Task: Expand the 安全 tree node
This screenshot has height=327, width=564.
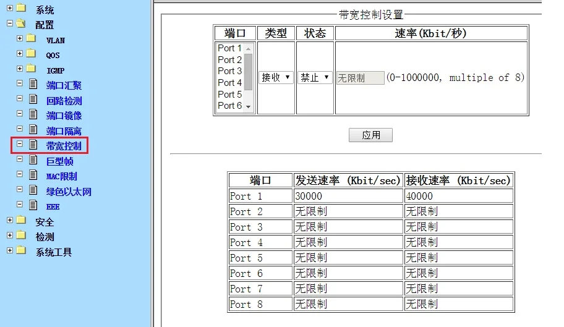Action: point(10,220)
